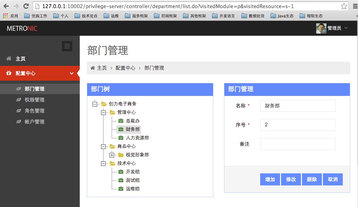Reload the page with refresh icon

point(26,6)
